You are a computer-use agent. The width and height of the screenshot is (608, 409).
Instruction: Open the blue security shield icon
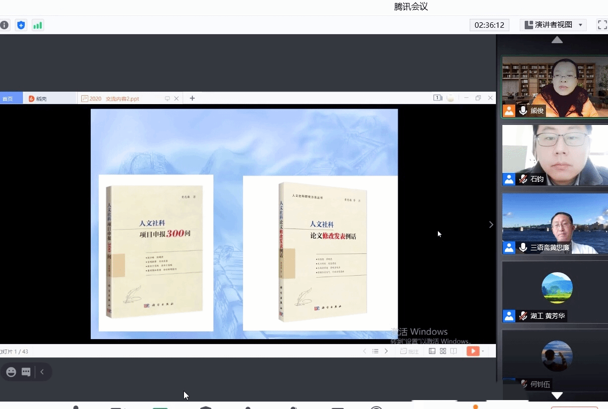[21, 25]
